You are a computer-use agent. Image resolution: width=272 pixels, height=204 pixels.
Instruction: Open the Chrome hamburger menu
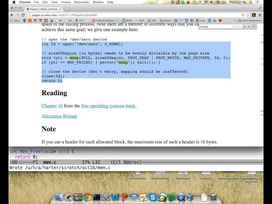pos(260,15)
